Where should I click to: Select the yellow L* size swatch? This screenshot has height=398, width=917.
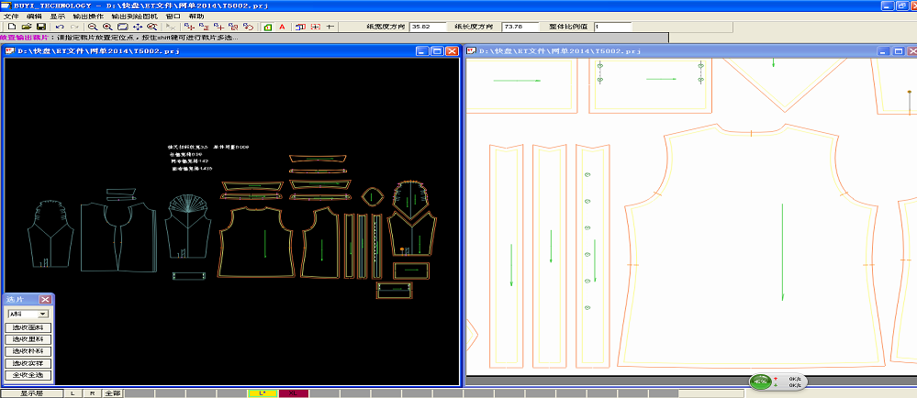point(263,393)
